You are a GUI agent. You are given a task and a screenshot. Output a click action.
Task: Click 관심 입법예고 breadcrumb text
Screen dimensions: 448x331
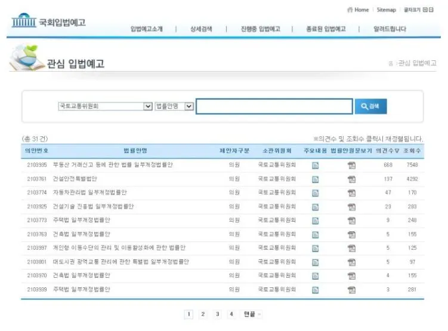[418, 63]
